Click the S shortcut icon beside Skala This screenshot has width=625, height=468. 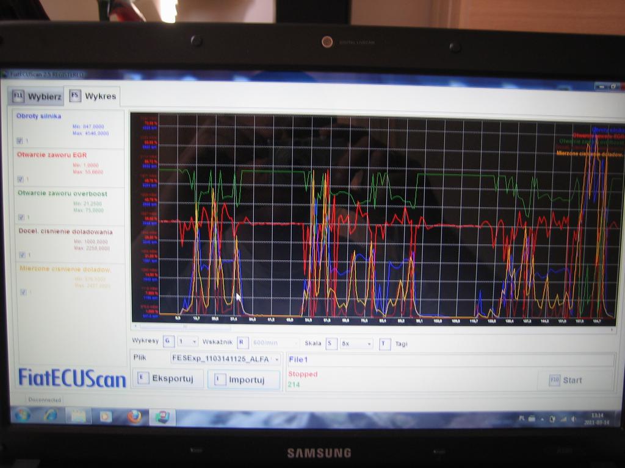(331, 343)
